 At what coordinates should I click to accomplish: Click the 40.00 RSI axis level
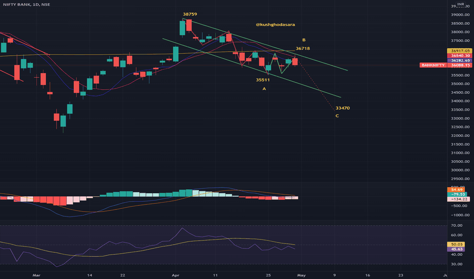[x=457, y=254]
